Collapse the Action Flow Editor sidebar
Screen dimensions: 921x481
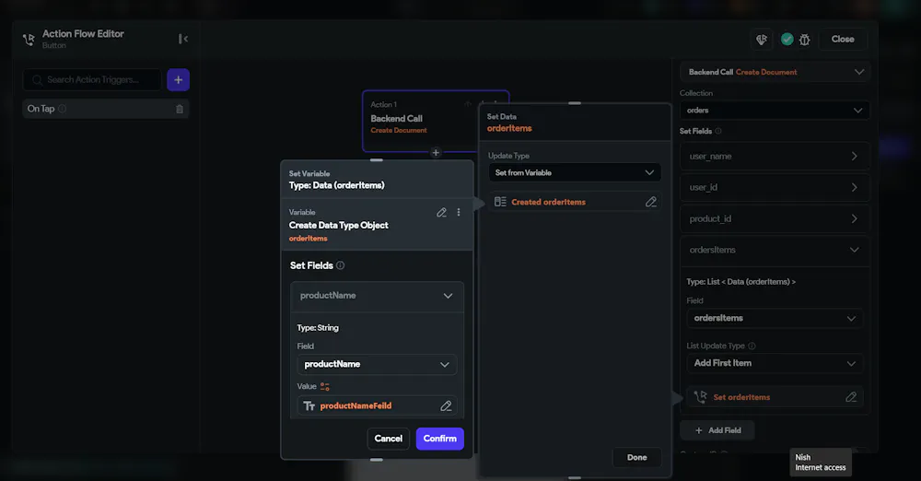point(183,39)
